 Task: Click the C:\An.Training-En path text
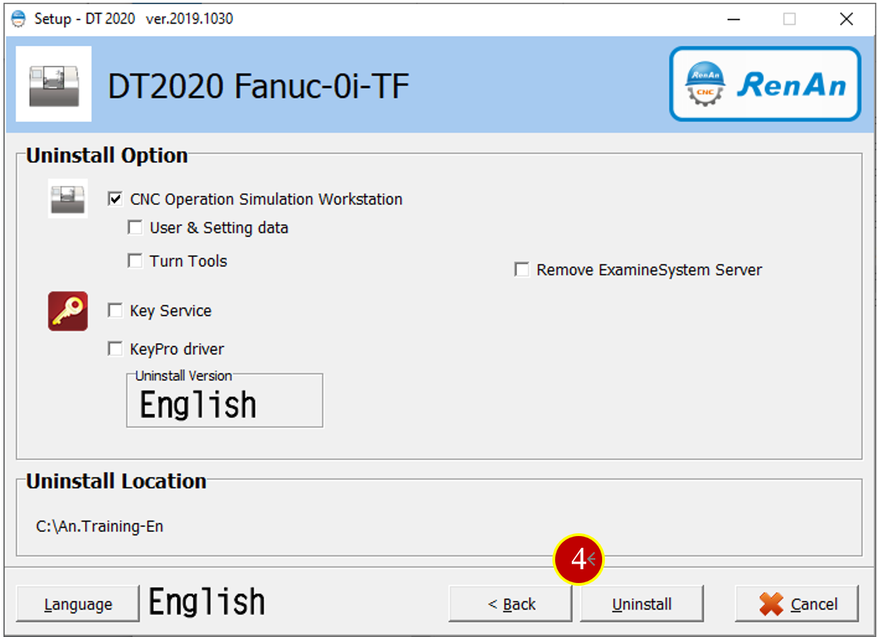click(100, 526)
